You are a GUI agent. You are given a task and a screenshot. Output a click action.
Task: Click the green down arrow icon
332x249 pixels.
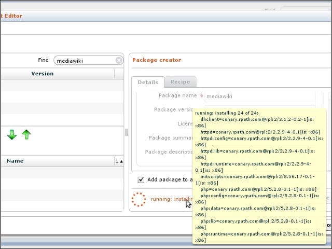12,135
